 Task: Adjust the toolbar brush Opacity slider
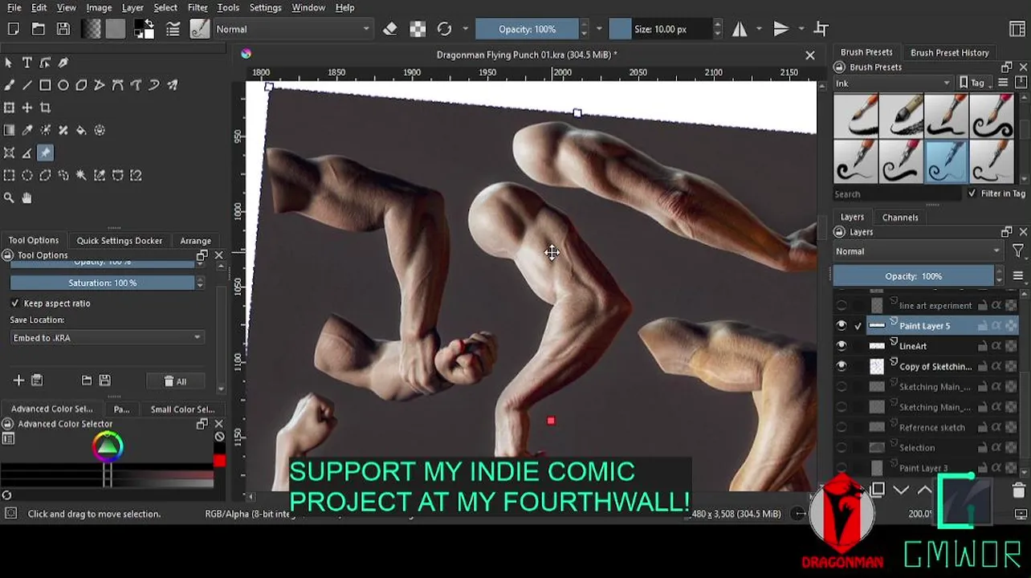[x=526, y=29]
